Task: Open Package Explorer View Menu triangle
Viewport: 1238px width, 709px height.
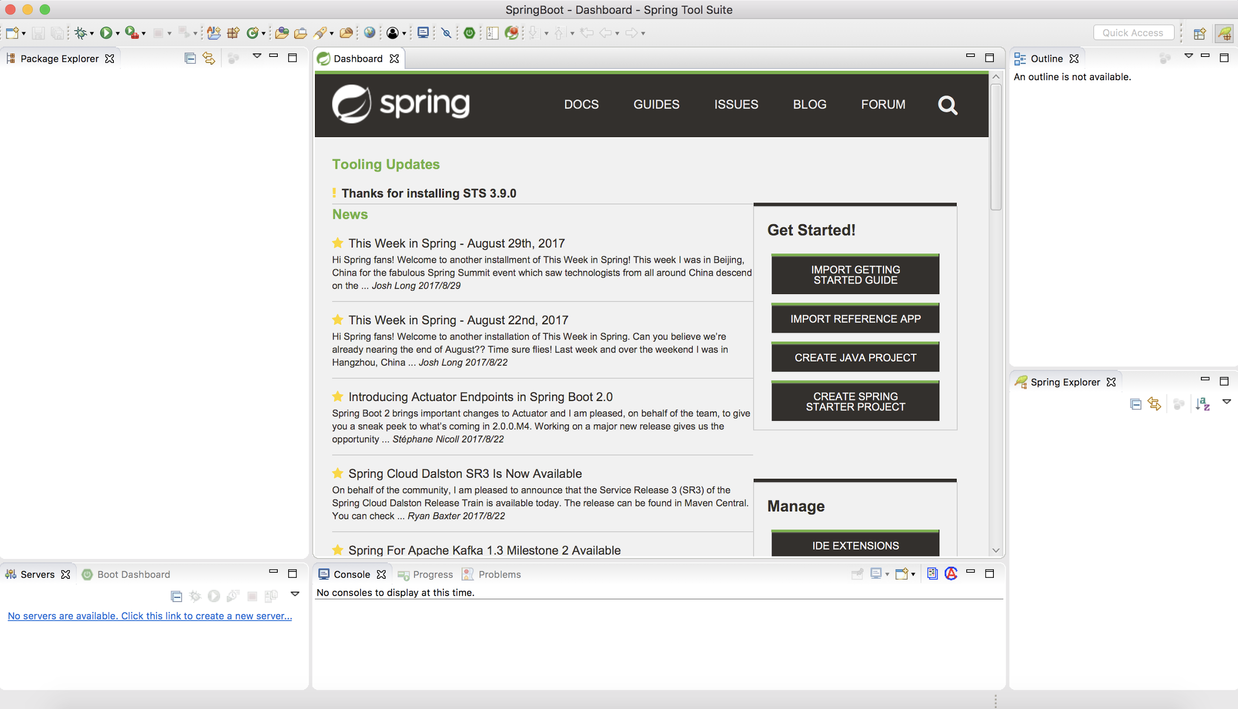Action: [257, 56]
